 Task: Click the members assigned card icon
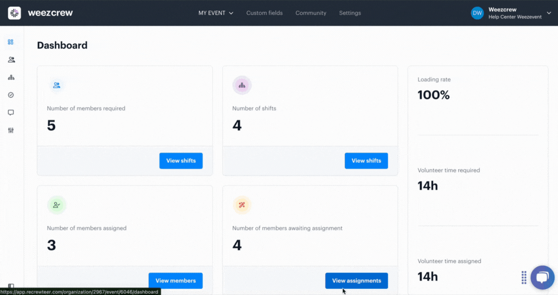point(57,205)
